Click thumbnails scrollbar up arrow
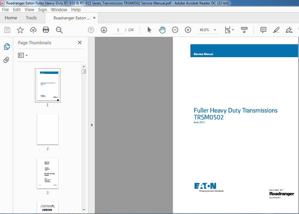 pos(84,67)
